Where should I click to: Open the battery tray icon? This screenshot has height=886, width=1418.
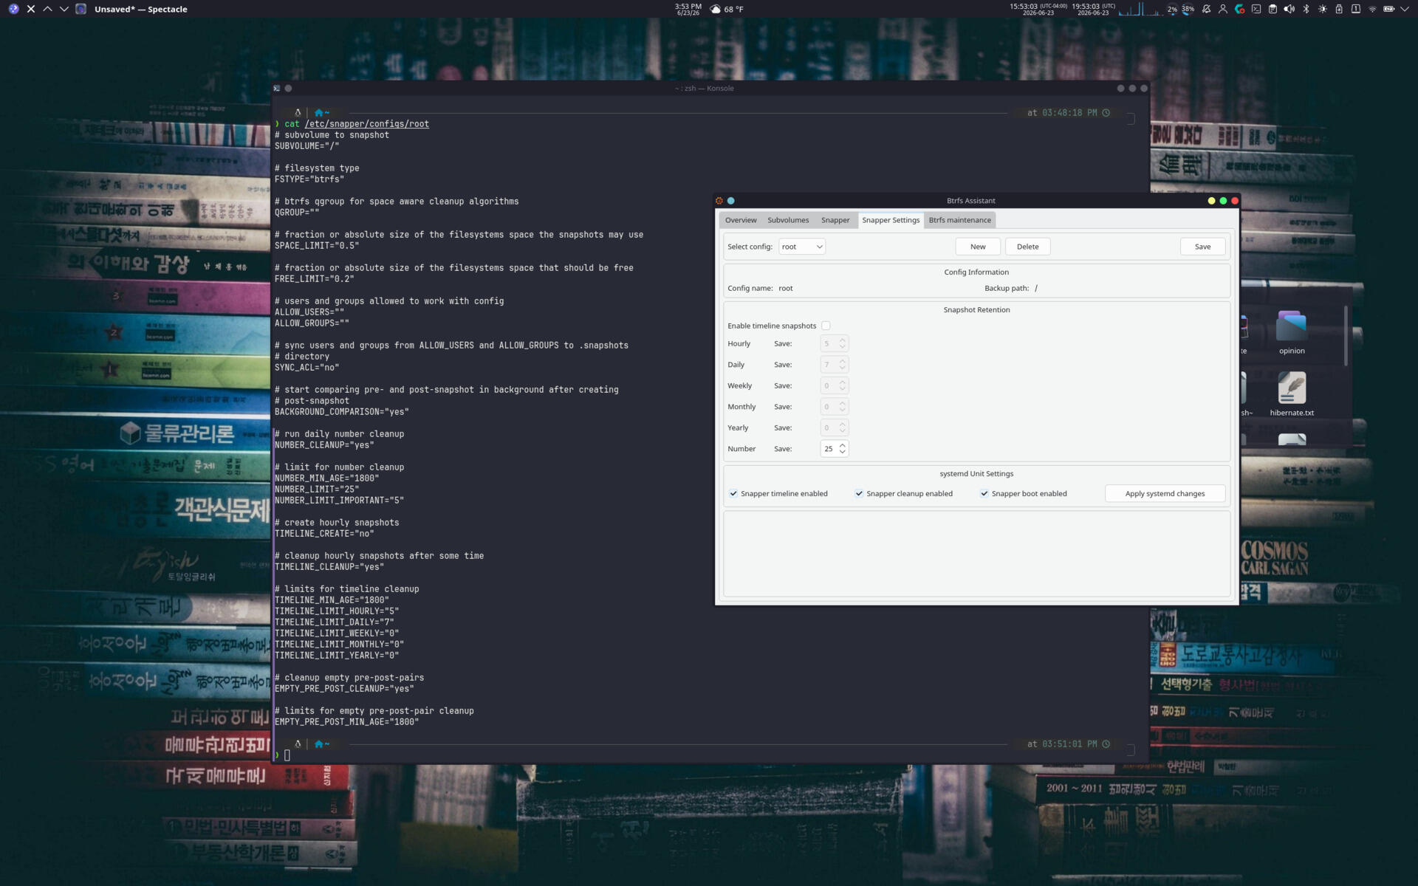click(1388, 9)
